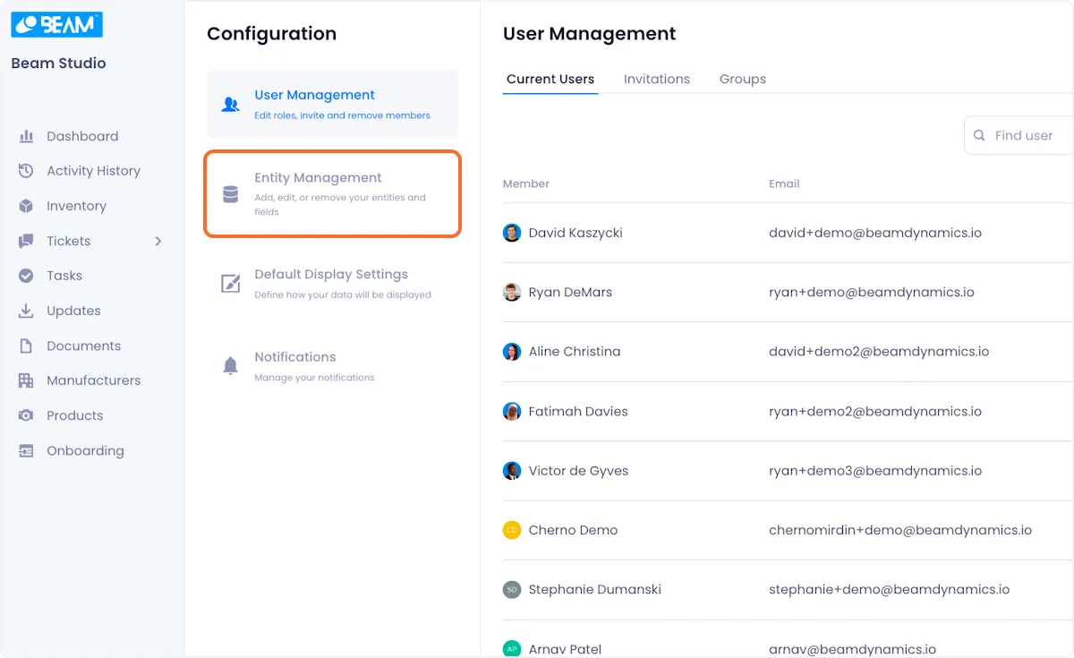Screen dimensions: 1074x658
Task: Click David Kaszycki's avatar
Action: pos(512,233)
